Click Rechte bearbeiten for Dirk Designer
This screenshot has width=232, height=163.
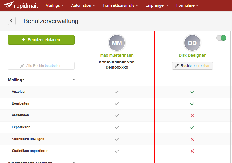(x=192, y=66)
